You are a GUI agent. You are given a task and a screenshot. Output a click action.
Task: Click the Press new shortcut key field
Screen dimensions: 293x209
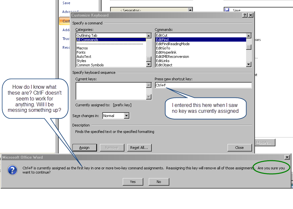pyautogui.click(x=203, y=85)
